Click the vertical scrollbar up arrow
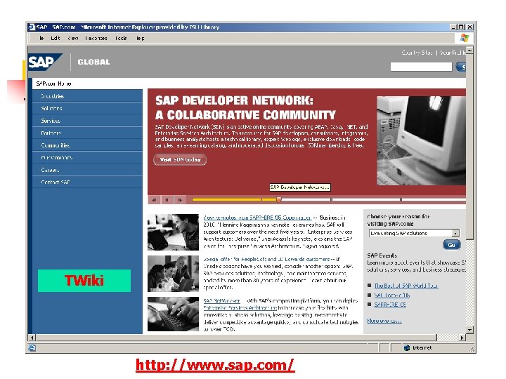 tap(470, 51)
